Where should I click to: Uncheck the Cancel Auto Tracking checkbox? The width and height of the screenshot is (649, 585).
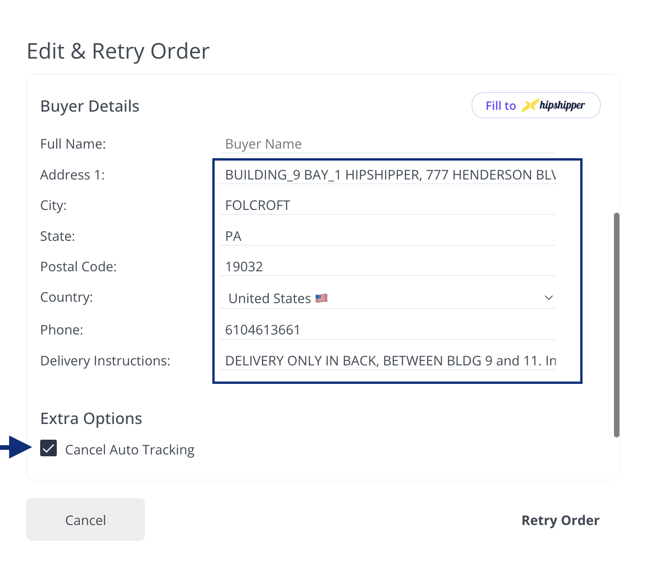pyautogui.click(x=48, y=448)
